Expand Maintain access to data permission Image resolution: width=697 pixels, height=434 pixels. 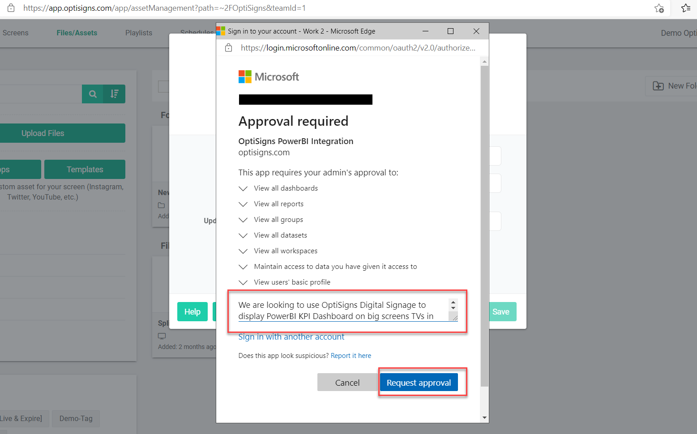(x=243, y=267)
